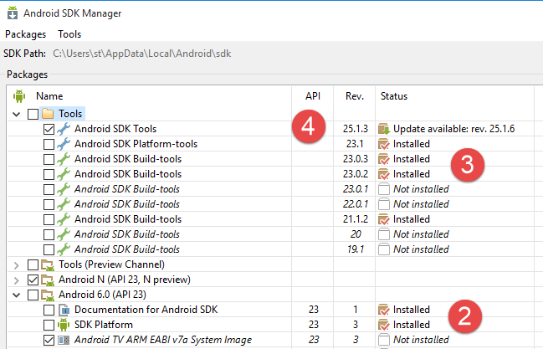Click the Tools folder icon
The height and width of the screenshot is (349, 543).
pyautogui.click(x=48, y=114)
